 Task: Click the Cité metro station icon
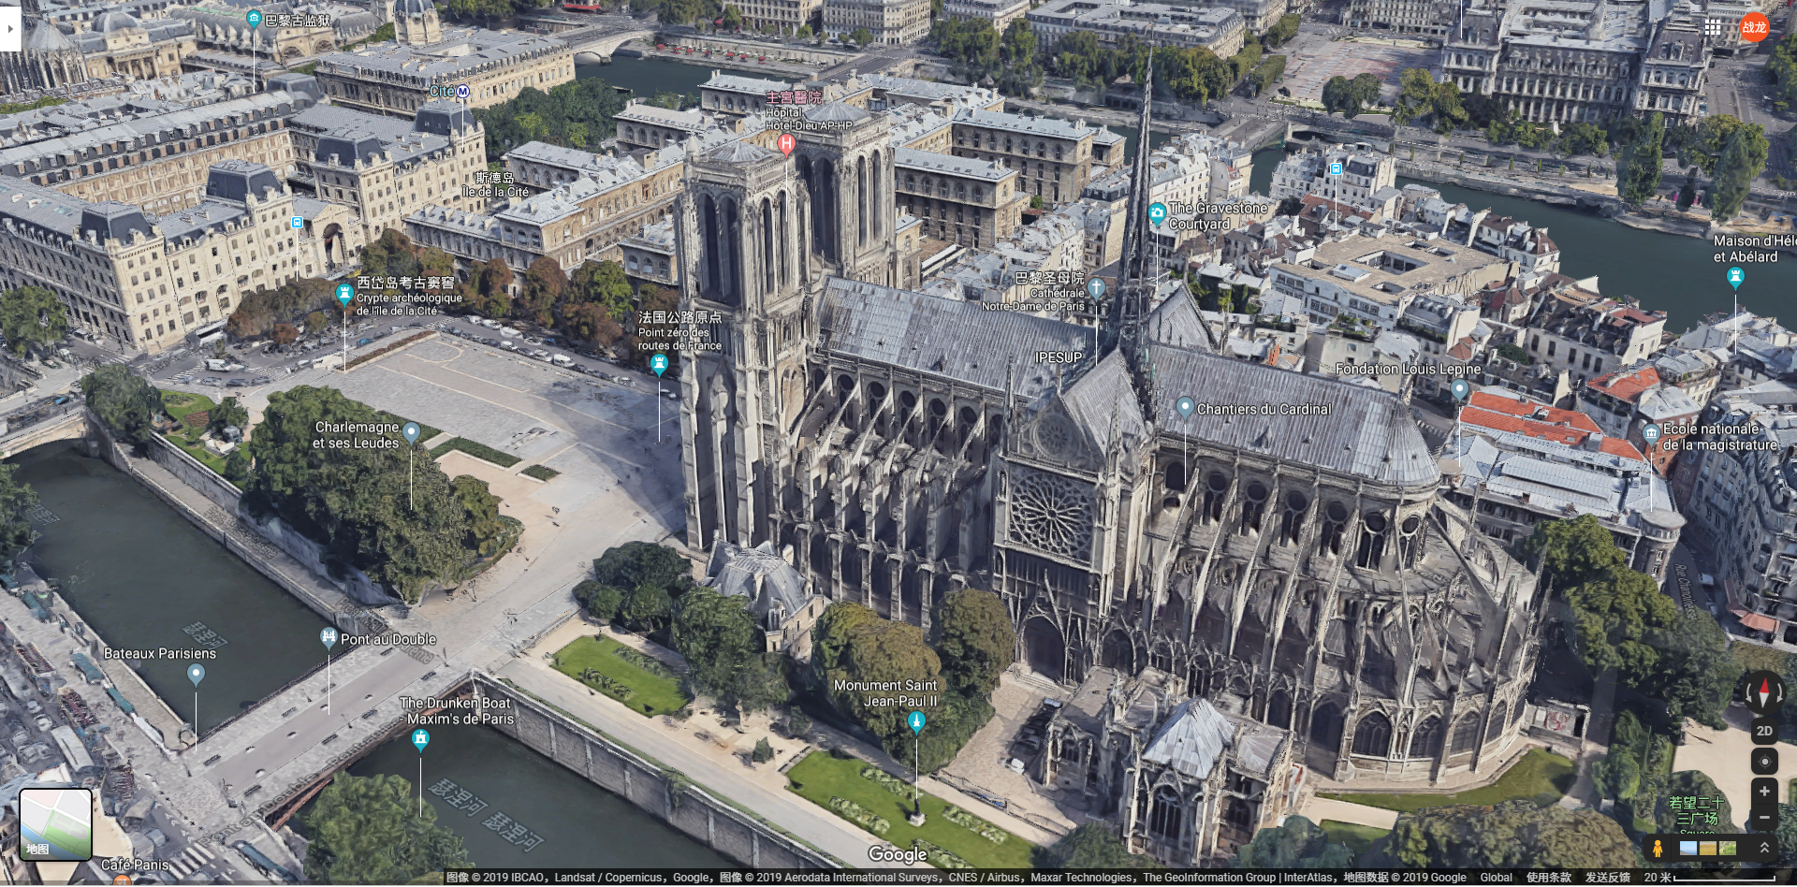click(462, 92)
